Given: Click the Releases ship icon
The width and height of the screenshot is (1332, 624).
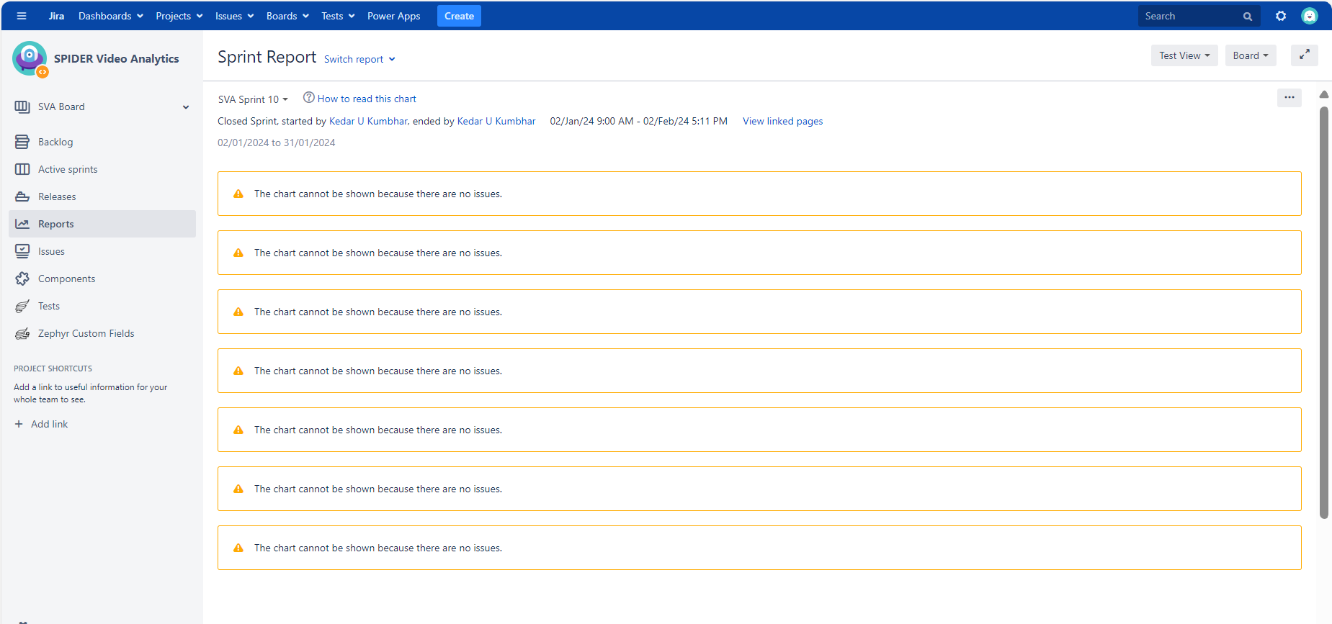Looking at the screenshot, I should (x=22, y=196).
